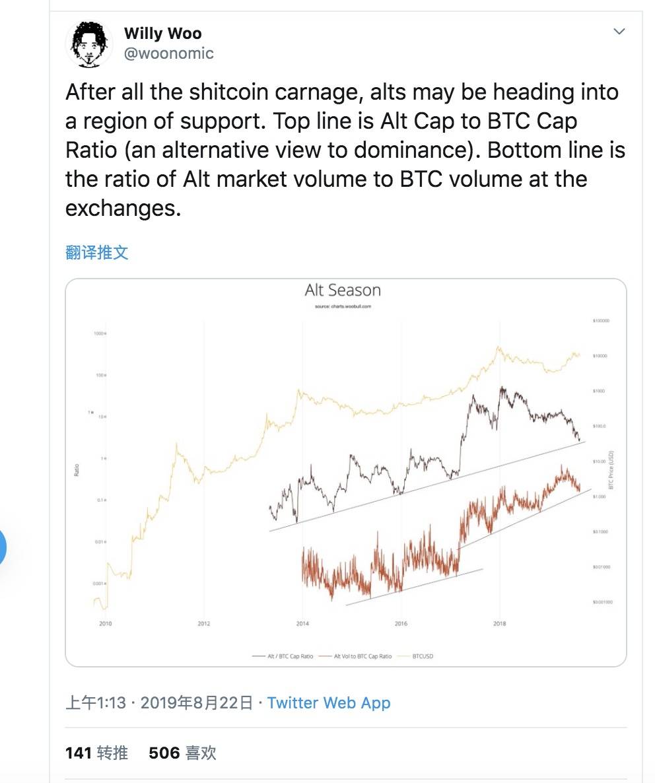Viewport: 655px width, 783px height.
Task: Click the 2014 label on the chart axis
Action: (x=302, y=623)
